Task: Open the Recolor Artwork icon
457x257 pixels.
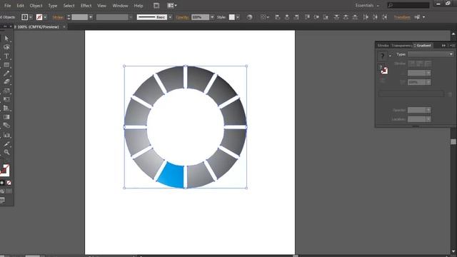Action: point(249,17)
